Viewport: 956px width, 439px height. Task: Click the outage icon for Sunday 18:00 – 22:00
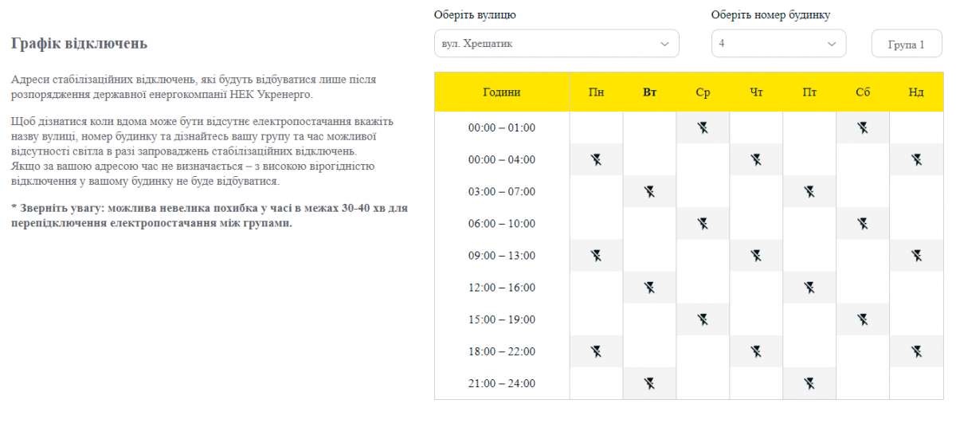pos(916,351)
